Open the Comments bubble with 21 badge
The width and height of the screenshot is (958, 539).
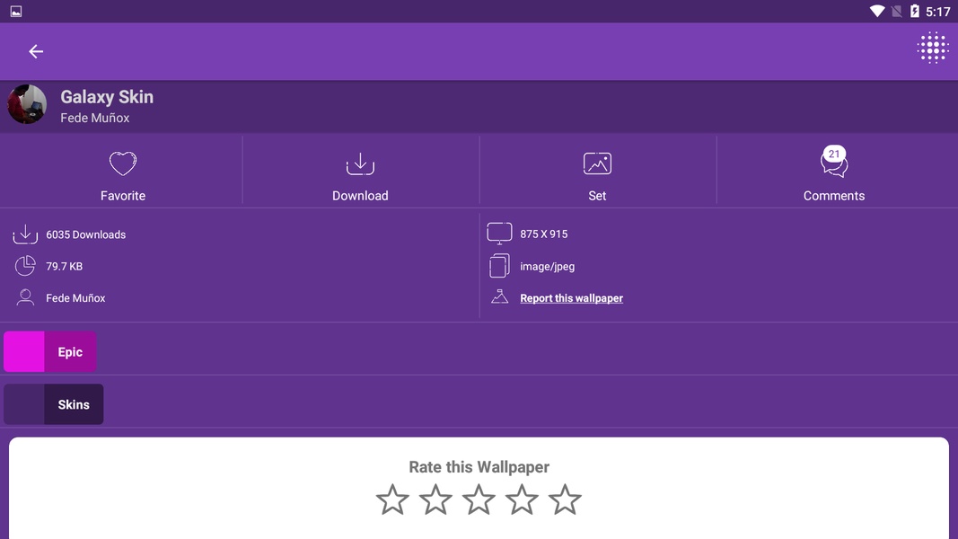coord(834,162)
